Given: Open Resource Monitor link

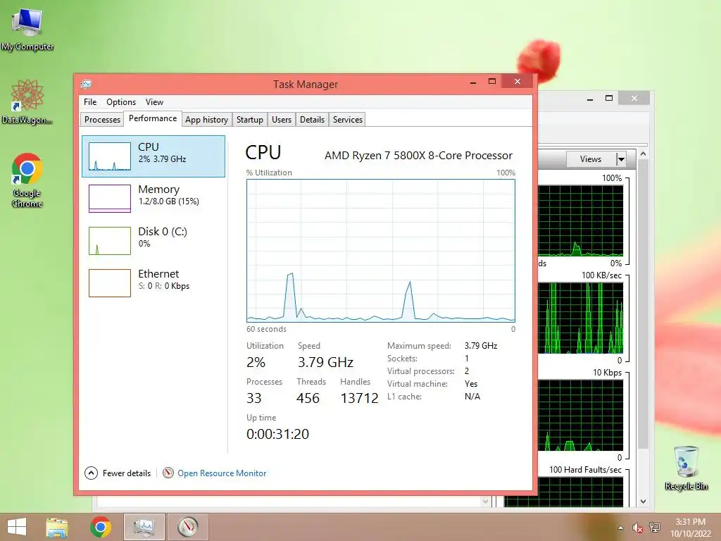Looking at the screenshot, I should pos(222,473).
